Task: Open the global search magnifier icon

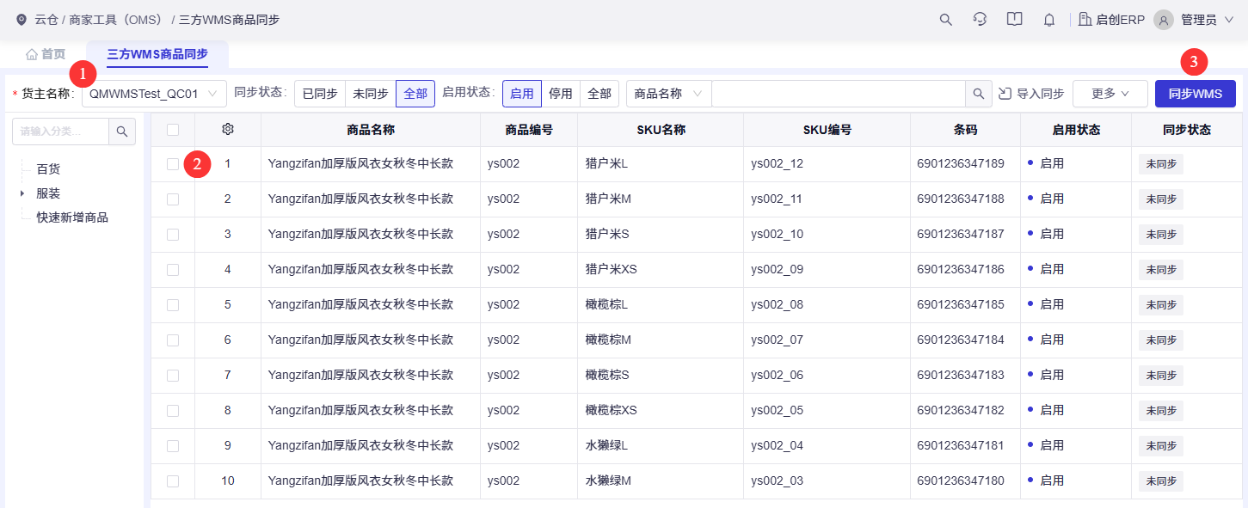Action: click(945, 19)
